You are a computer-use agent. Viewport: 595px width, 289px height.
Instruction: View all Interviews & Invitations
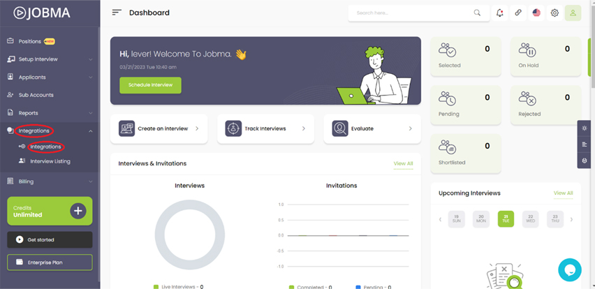pyautogui.click(x=403, y=163)
